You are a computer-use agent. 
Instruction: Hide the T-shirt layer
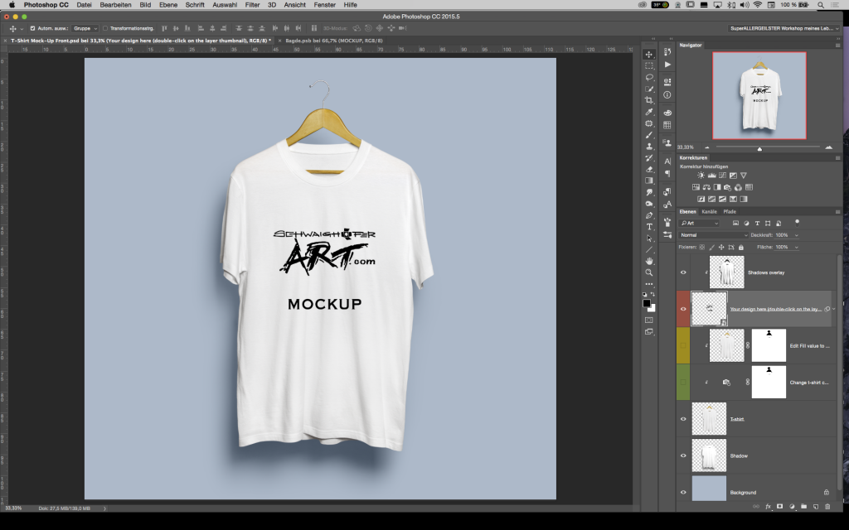point(683,419)
